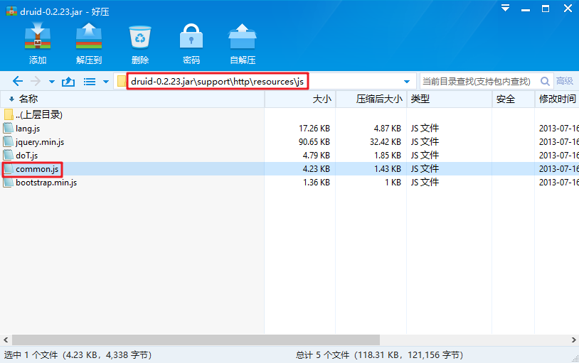Click the folder icon beside address path
Screen dimensions: 579x363
tap(121, 81)
